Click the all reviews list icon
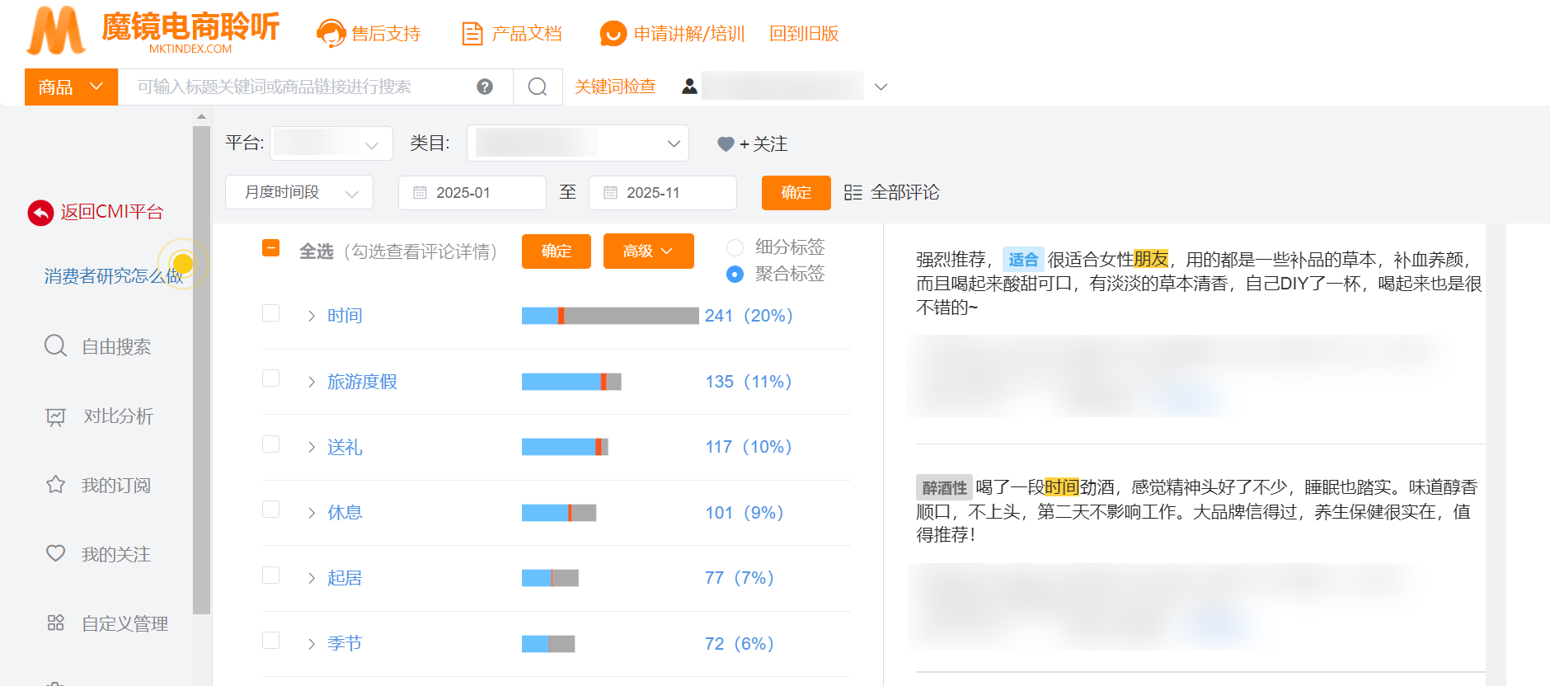 click(853, 193)
